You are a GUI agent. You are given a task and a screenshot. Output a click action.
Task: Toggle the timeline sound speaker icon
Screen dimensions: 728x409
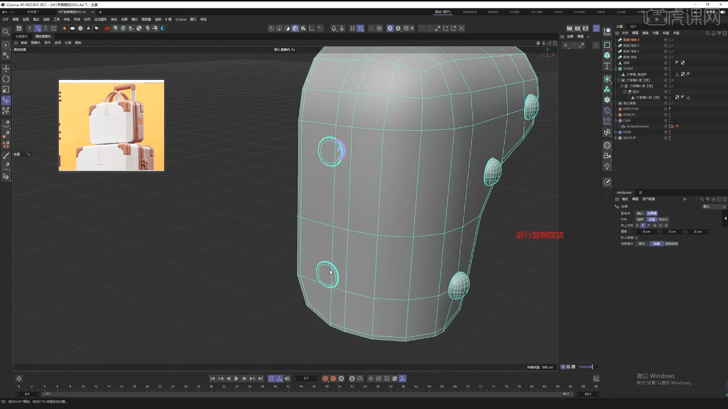click(287, 379)
